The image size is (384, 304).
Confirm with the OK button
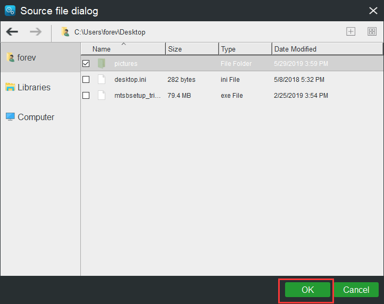coord(307,290)
